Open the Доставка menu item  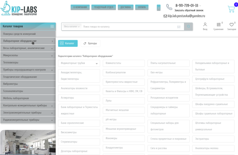tap(125, 7)
